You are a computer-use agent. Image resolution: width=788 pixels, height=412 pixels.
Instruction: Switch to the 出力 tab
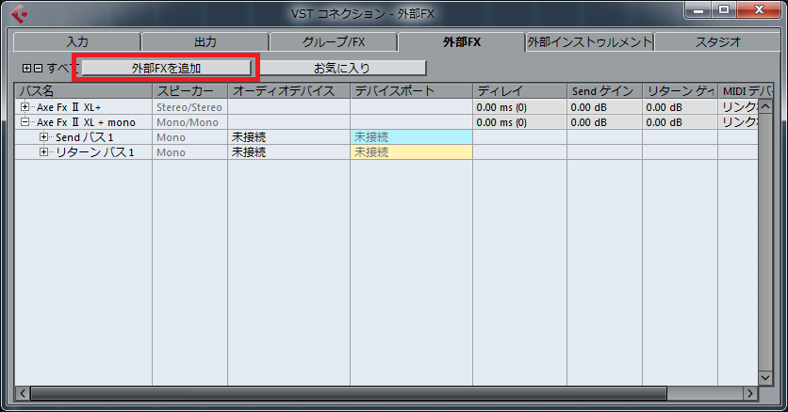click(205, 42)
